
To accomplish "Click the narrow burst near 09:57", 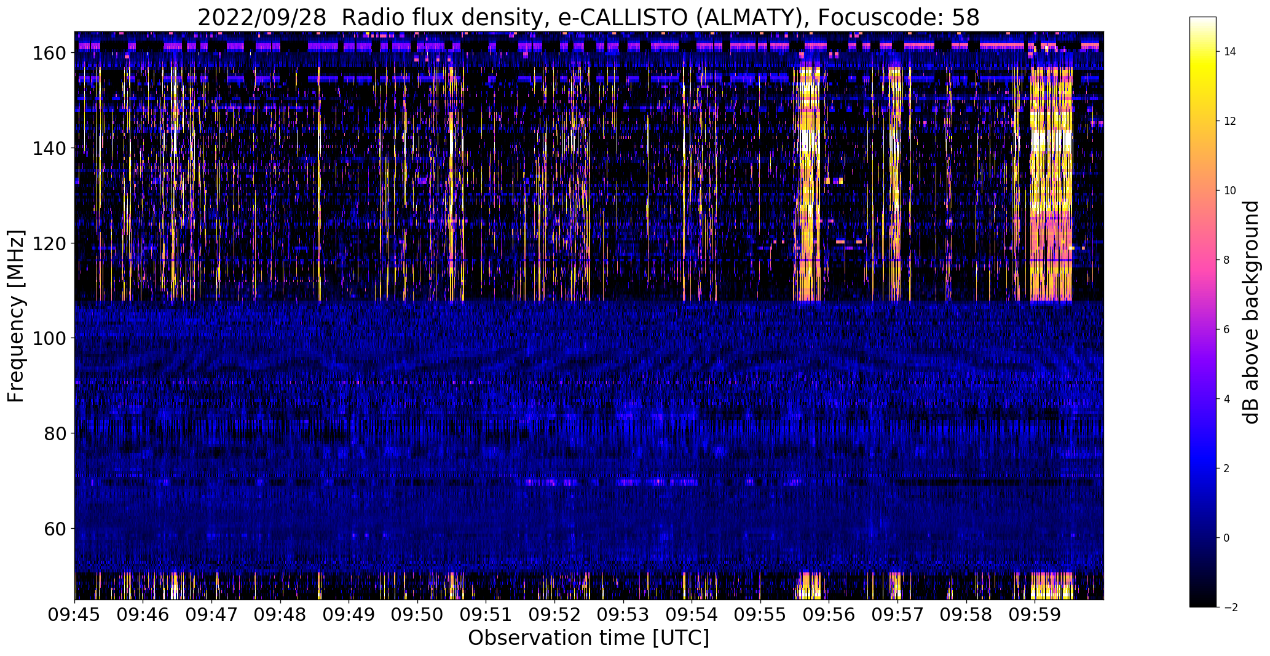I will coord(895,184).
